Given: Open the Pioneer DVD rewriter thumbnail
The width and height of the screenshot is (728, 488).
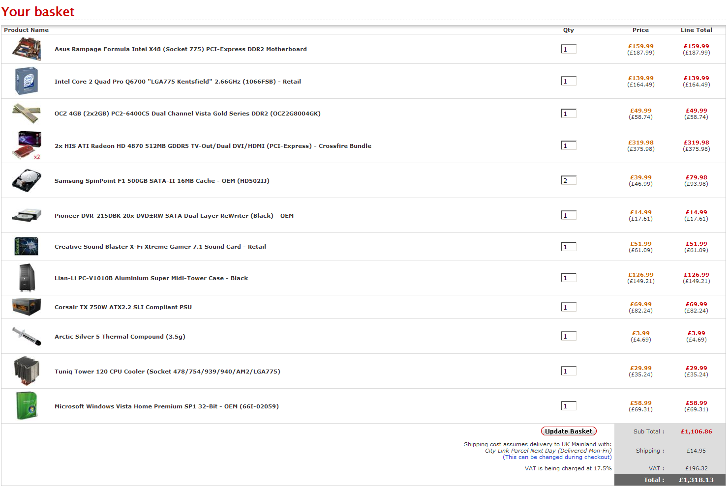Looking at the screenshot, I should point(27,215).
